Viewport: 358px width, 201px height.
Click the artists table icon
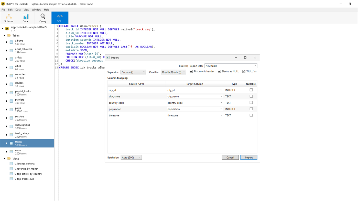(x=11, y=59)
